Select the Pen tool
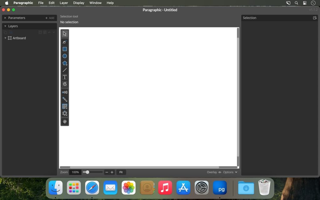The image size is (320, 200). 65,42
